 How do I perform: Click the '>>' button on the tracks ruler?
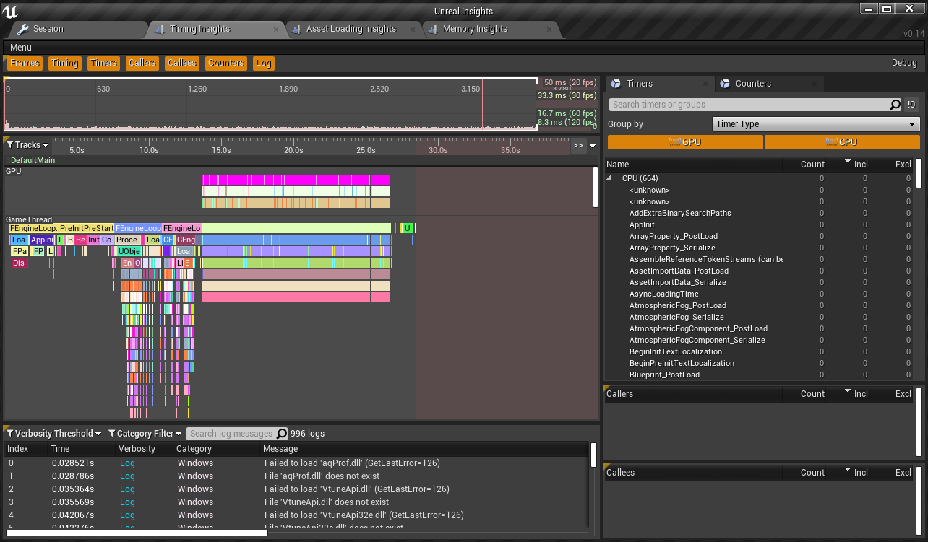pyautogui.click(x=577, y=145)
